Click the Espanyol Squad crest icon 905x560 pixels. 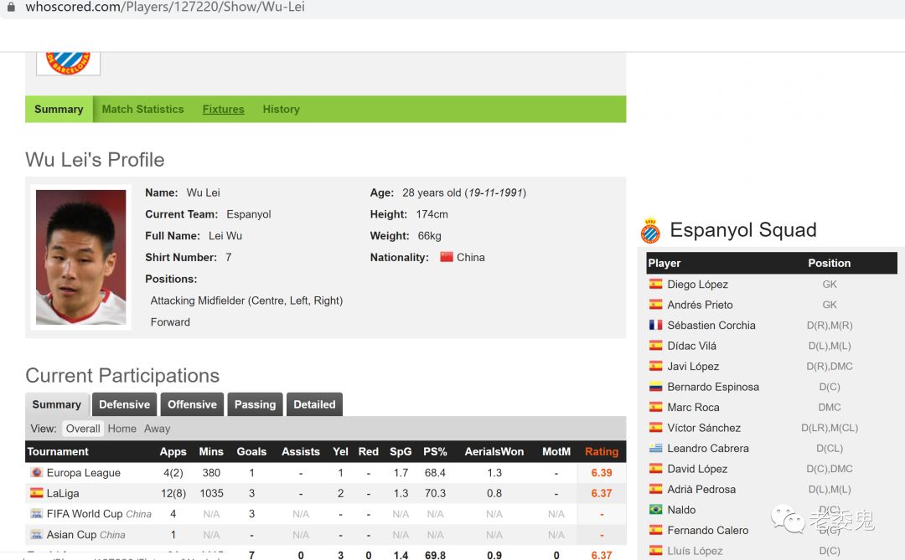point(650,231)
